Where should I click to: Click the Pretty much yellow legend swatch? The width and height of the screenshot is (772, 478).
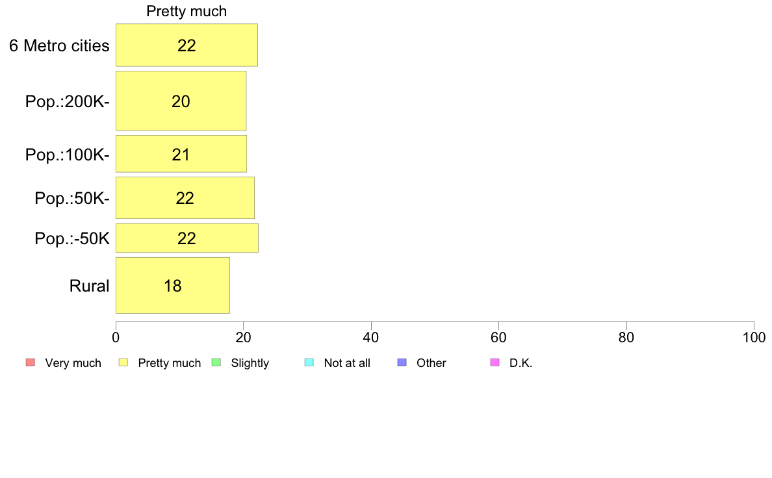click(x=123, y=363)
